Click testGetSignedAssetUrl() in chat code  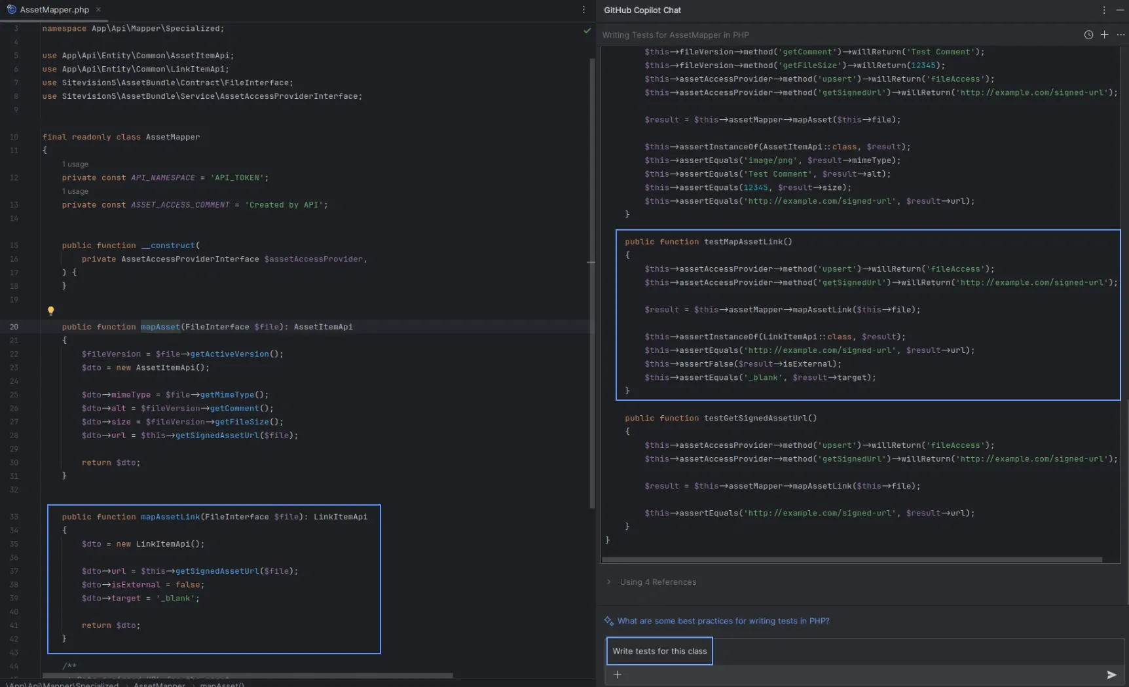point(760,418)
